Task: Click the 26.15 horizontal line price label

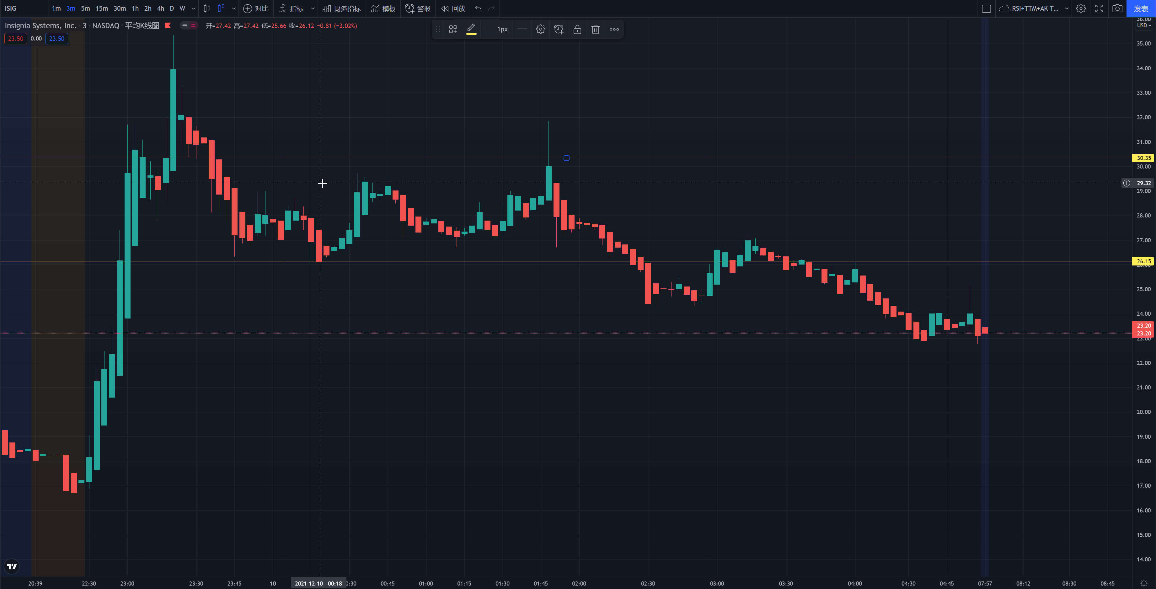Action: point(1143,261)
